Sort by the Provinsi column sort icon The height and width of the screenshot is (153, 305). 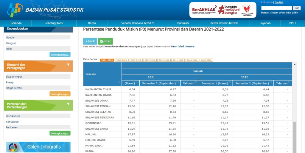point(119,82)
